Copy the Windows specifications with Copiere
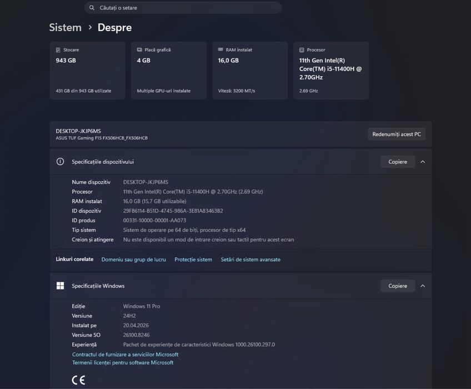 click(398, 286)
